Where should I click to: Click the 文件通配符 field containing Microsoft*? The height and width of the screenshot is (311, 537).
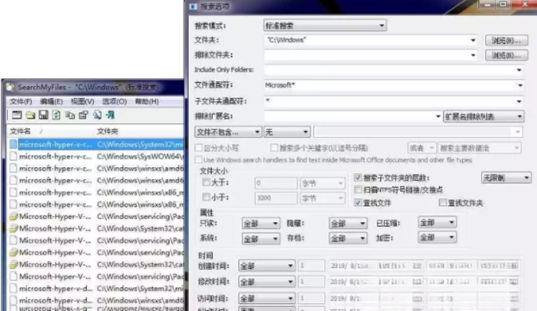(393, 85)
